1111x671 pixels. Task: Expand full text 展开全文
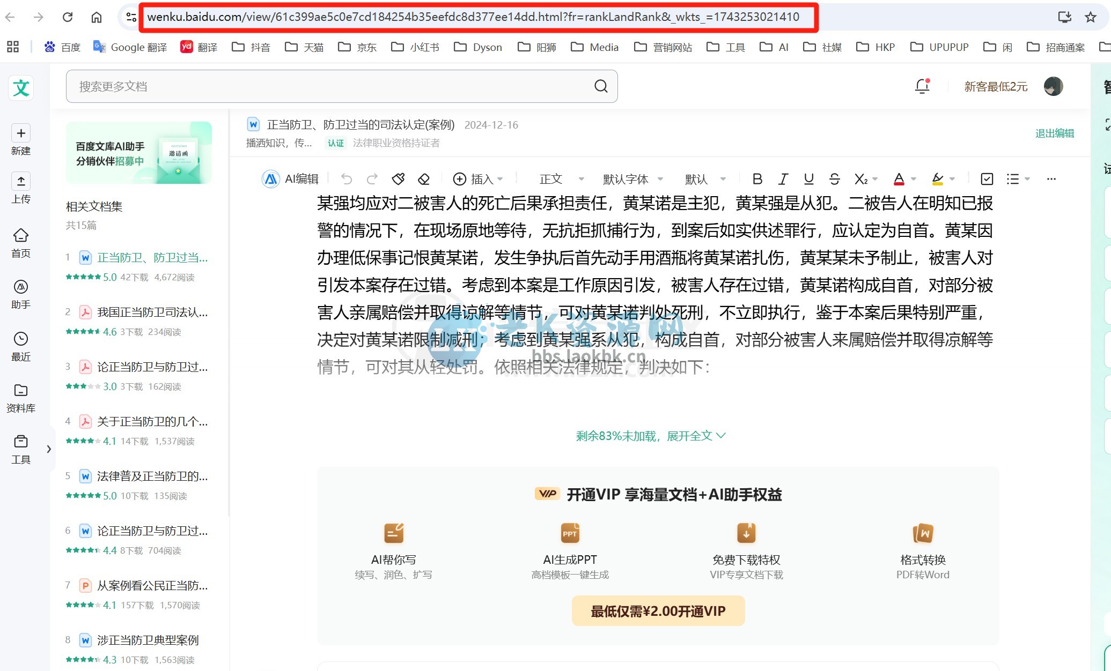(x=651, y=436)
